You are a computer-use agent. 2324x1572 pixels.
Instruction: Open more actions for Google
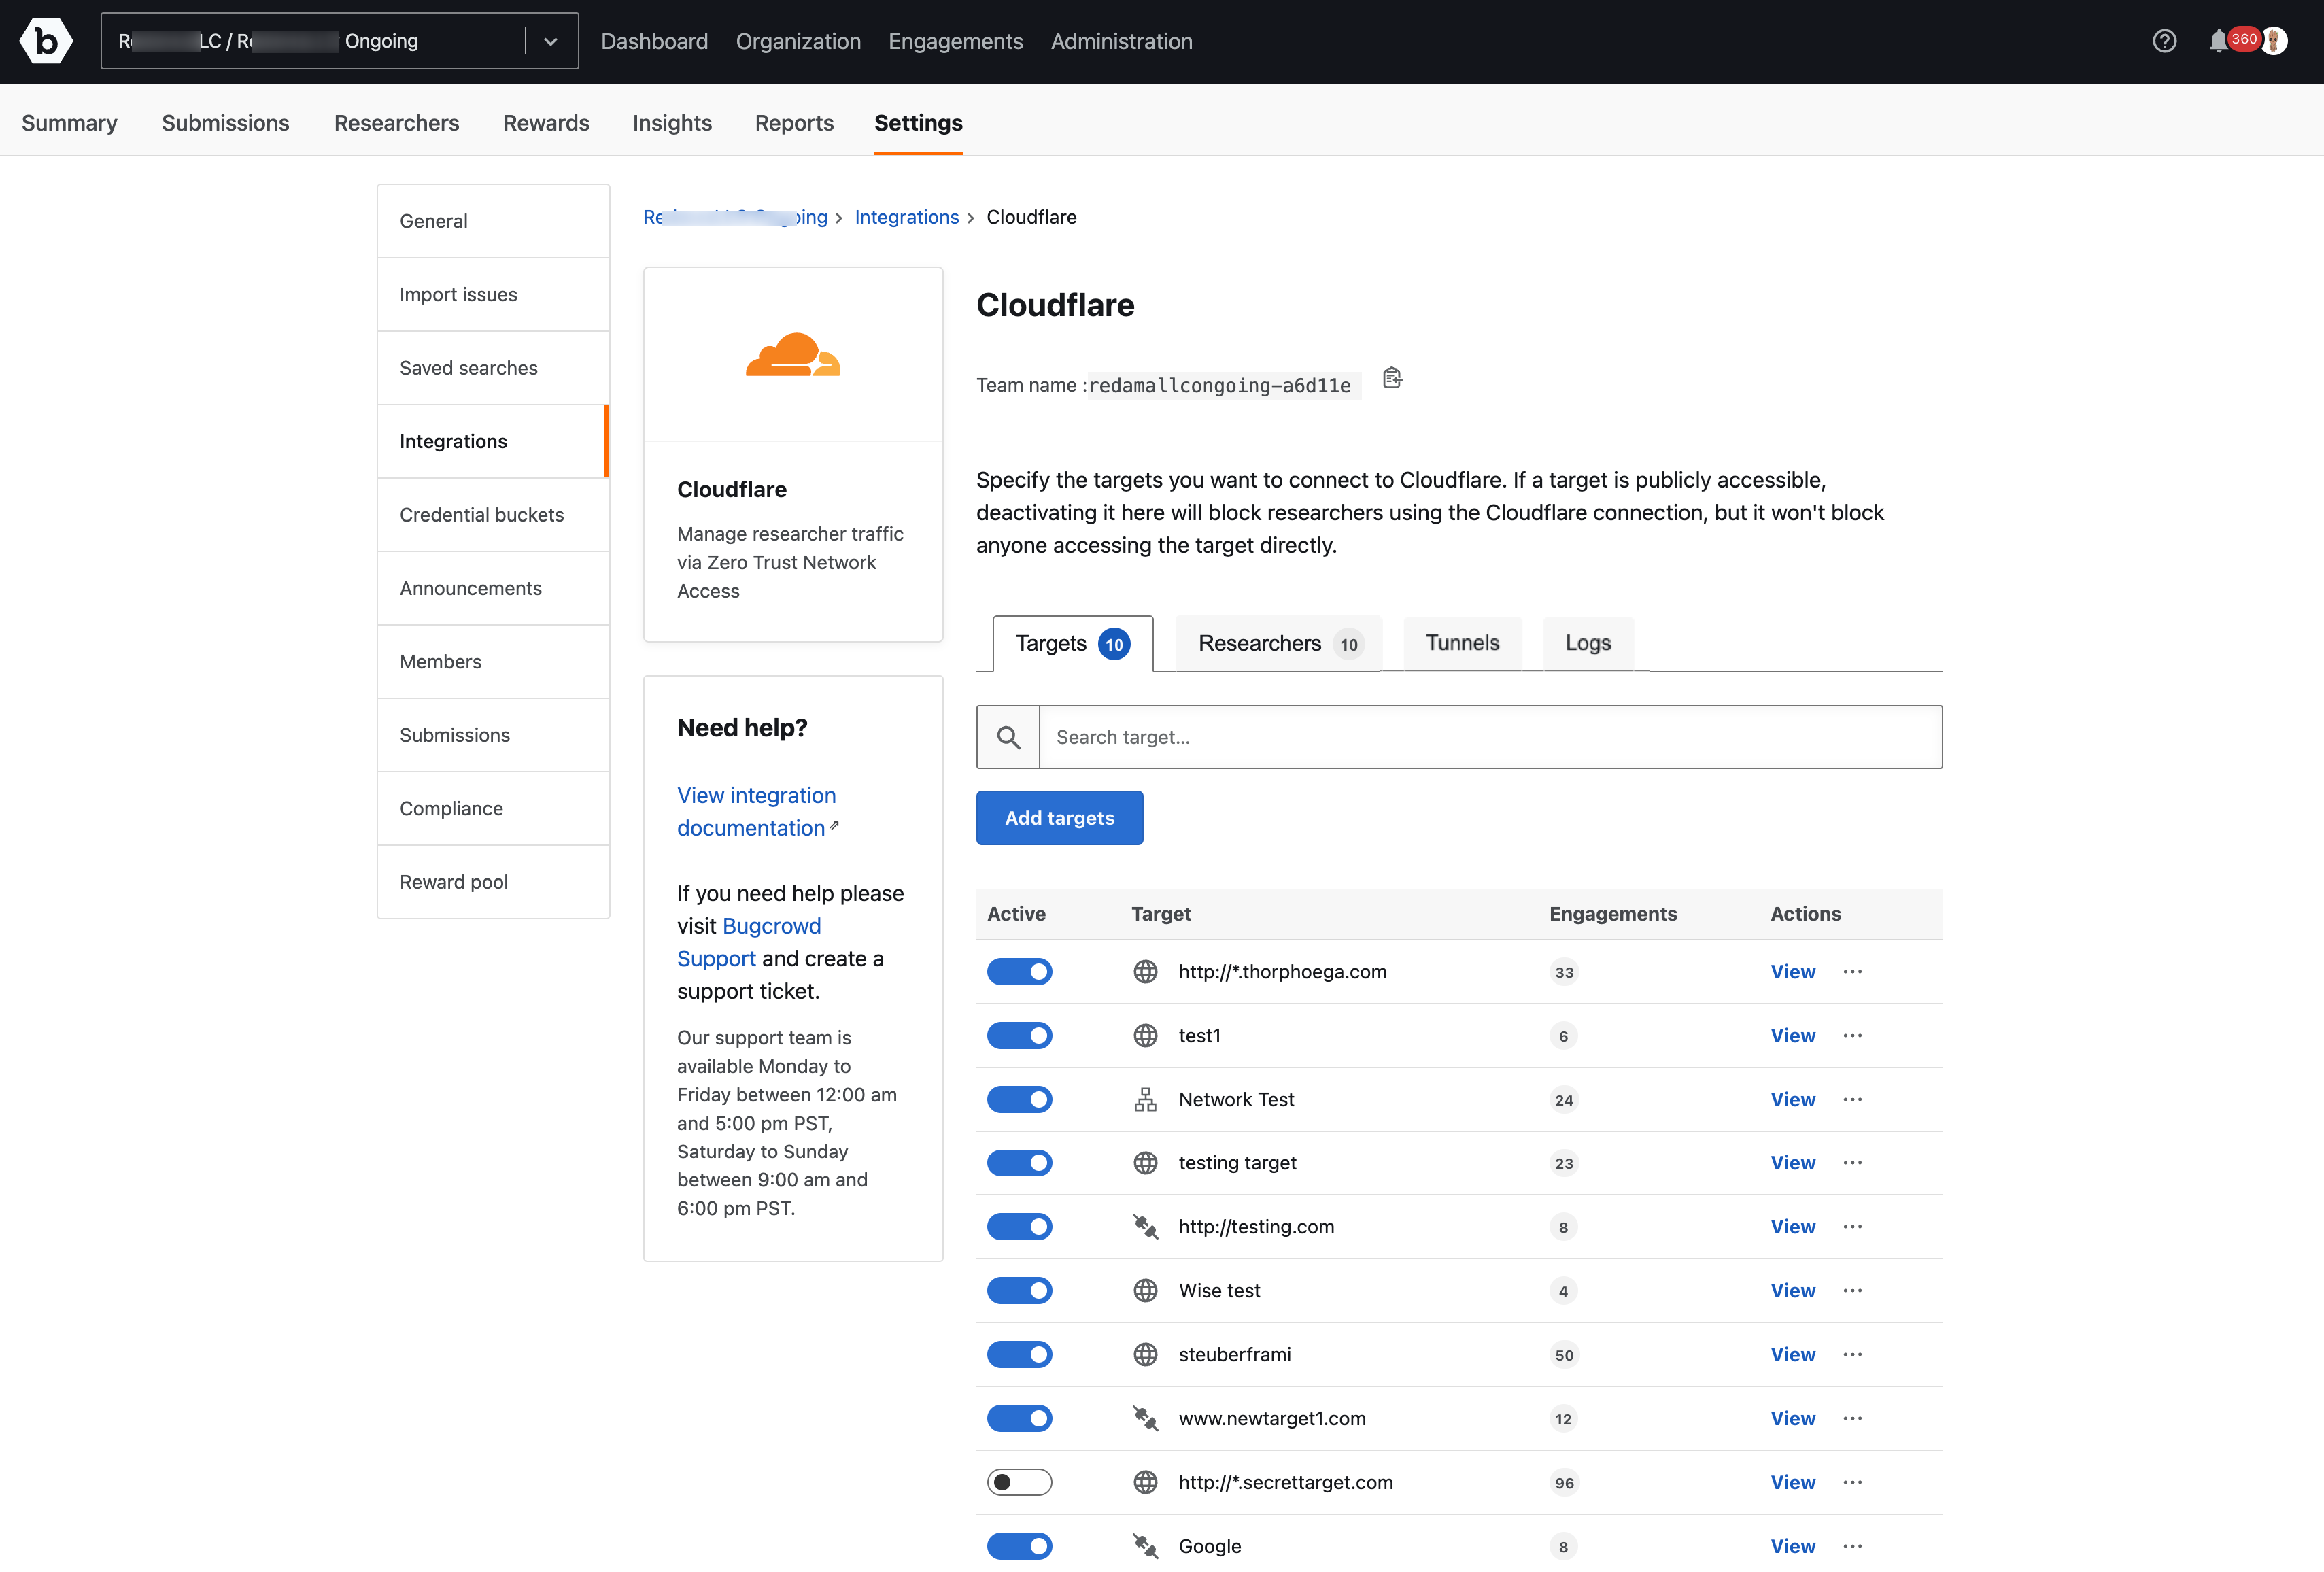(x=1852, y=1547)
